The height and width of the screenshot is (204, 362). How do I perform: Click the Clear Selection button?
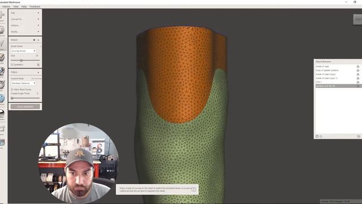(25, 107)
